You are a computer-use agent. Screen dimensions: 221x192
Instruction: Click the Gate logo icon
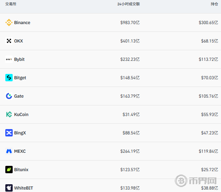9,96
